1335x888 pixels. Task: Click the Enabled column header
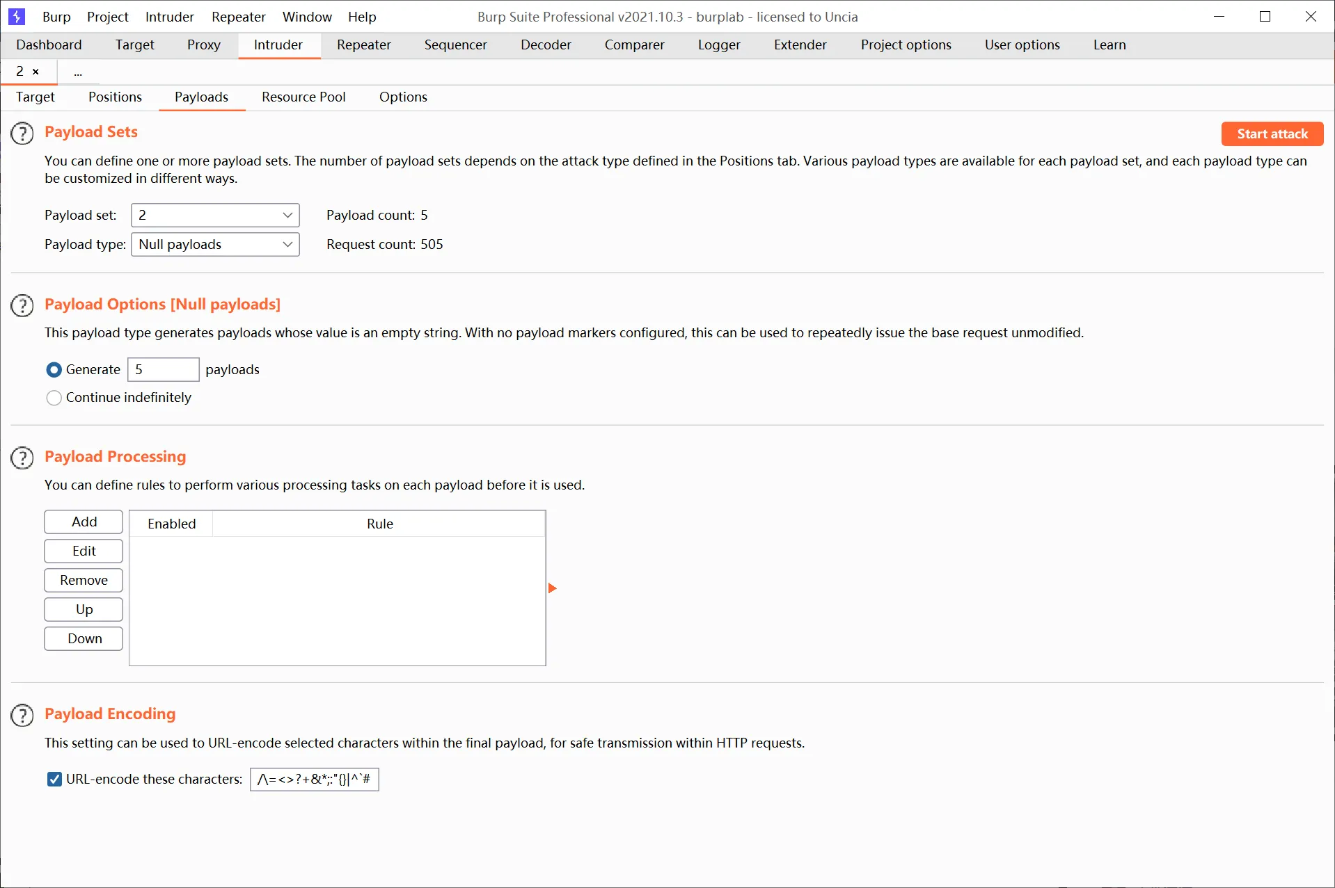[x=171, y=524]
